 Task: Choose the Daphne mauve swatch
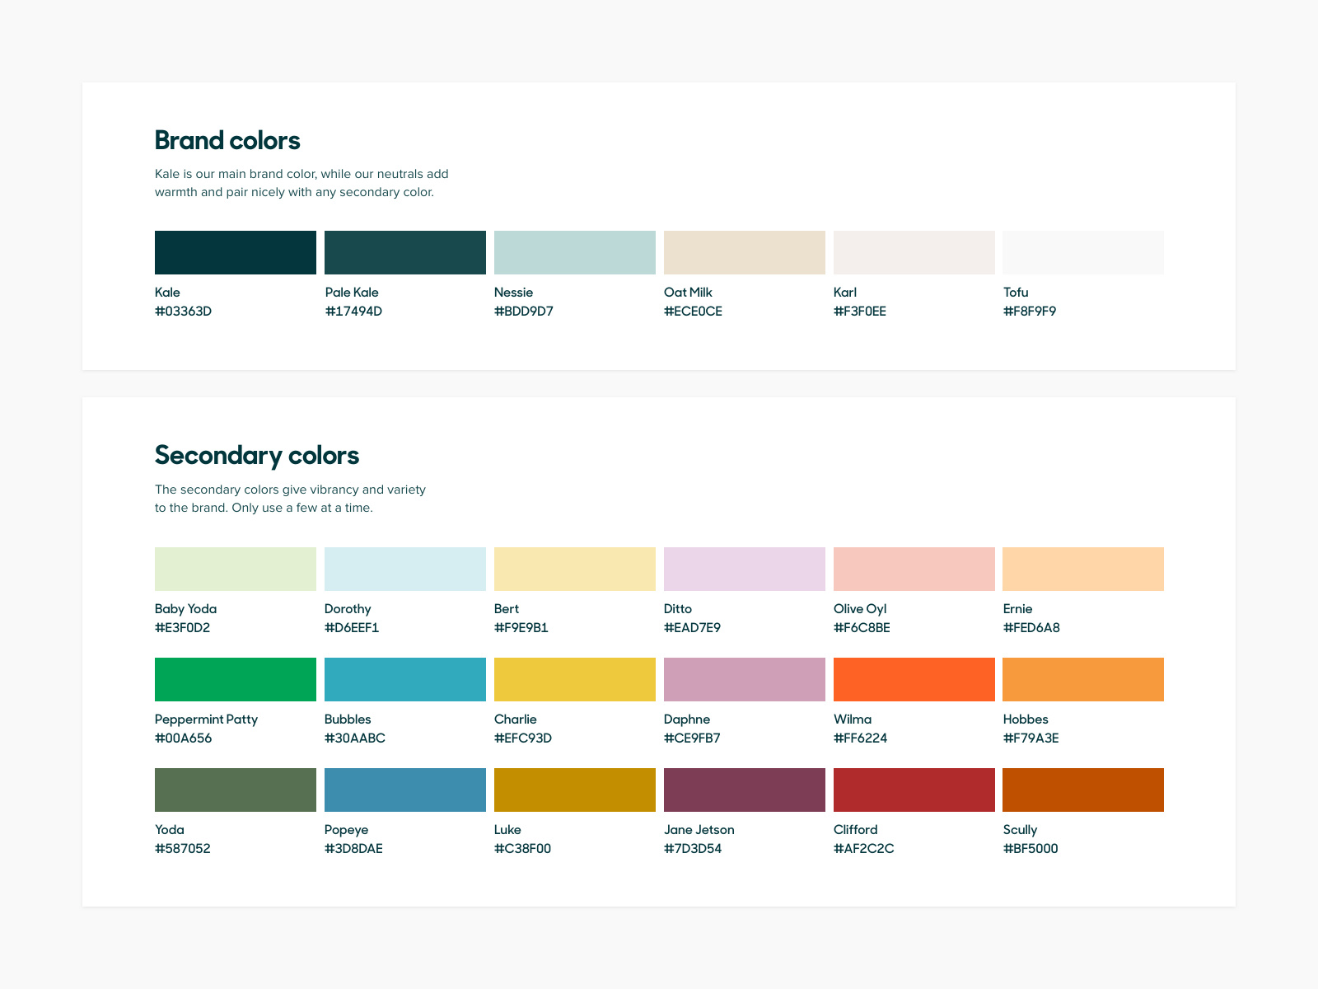(745, 679)
